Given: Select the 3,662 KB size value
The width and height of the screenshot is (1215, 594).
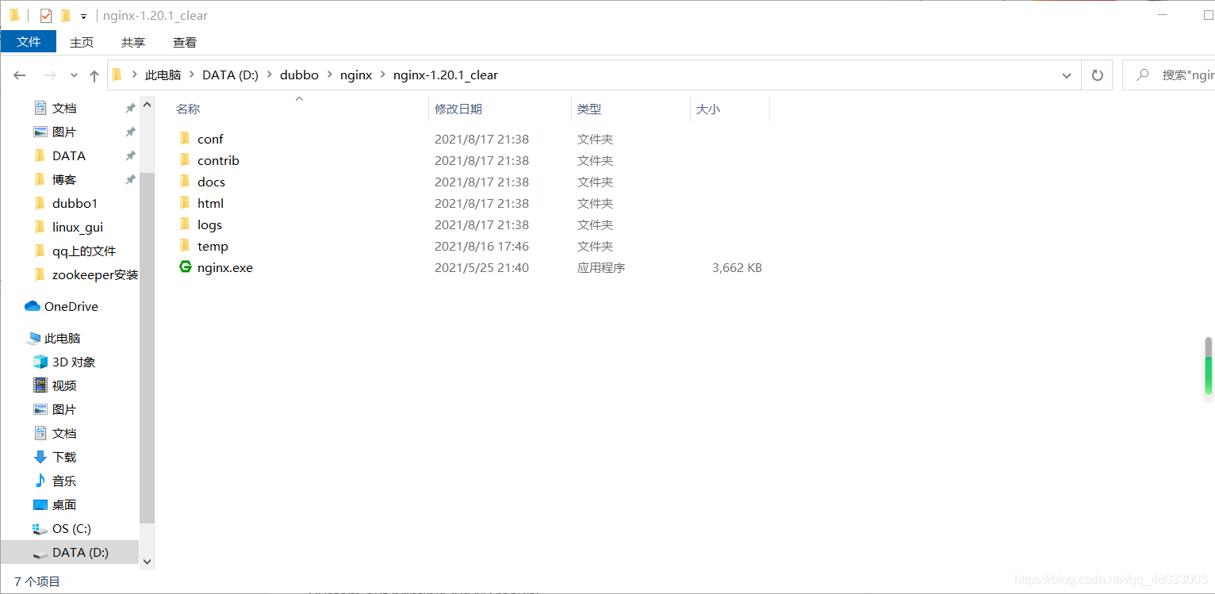Looking at the screenshot, I should (x=737, y=268).
